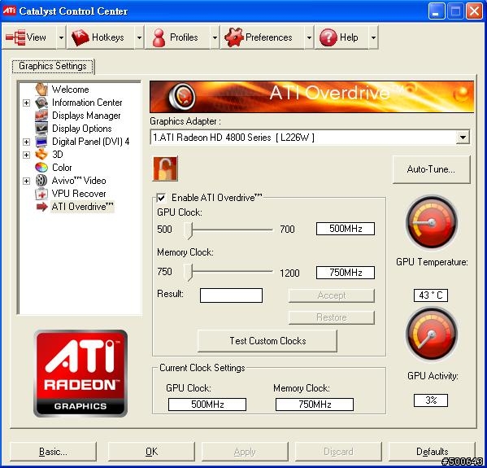Click the Hotkeys toolbar icon
The image size is (487, 468).
[x=80, y=37]
